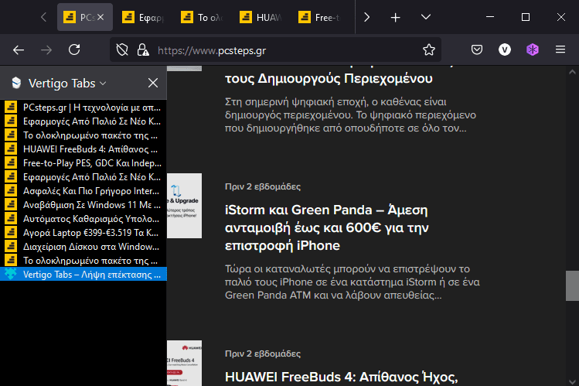Open the Δημιουργούς Περιεχομένου article headline
Viewport: 579px width, 386px height.
click(x=329, y=78)
